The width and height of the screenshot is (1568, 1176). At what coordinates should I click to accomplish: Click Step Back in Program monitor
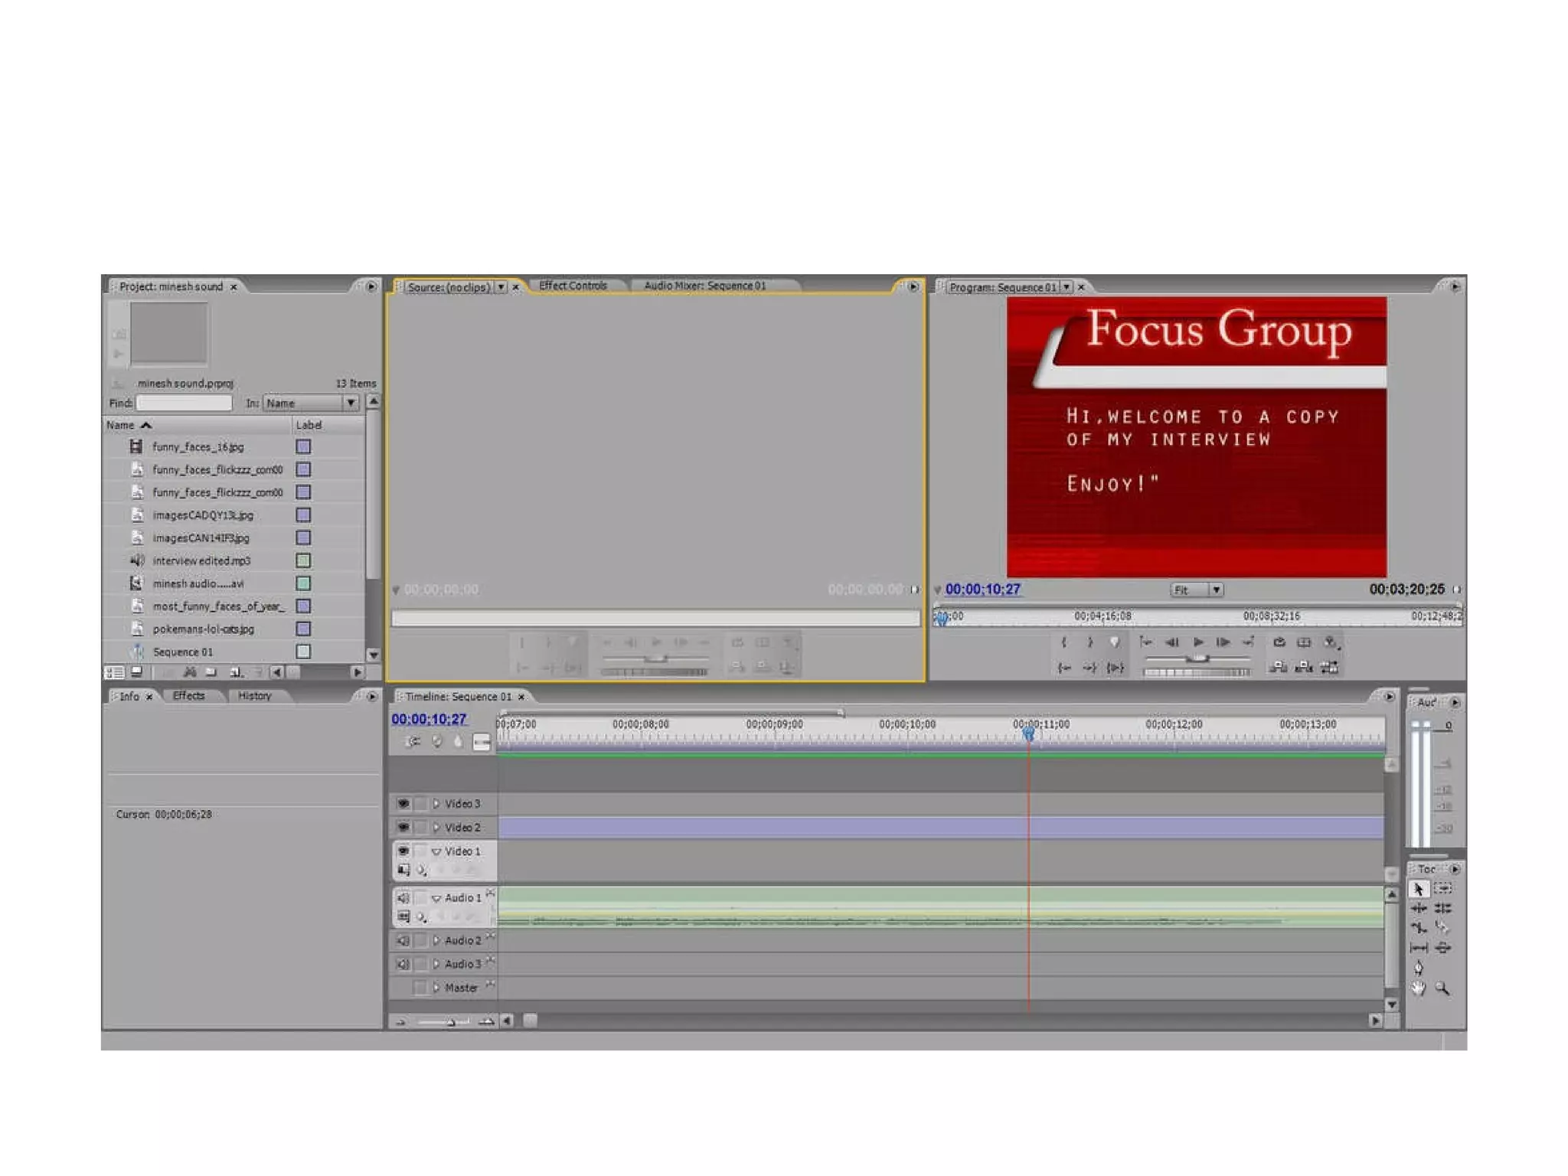click(1172, 642)
